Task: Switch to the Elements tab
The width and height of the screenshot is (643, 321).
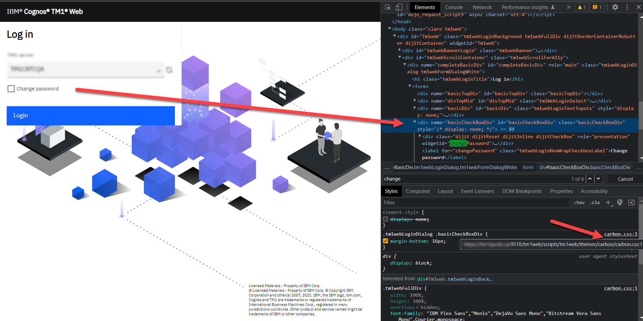Action: pyautogui.click(x=425, y=7)
